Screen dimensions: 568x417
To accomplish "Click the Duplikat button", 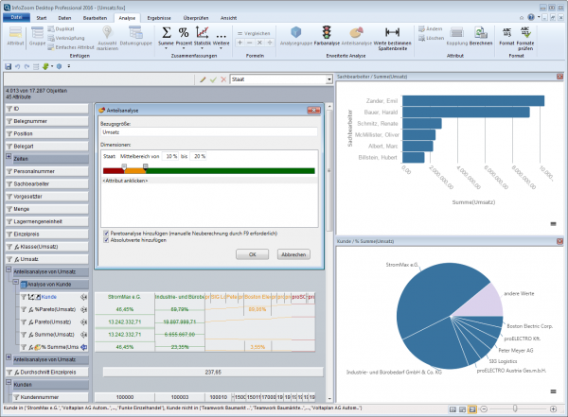I will [x=61, y=29].
